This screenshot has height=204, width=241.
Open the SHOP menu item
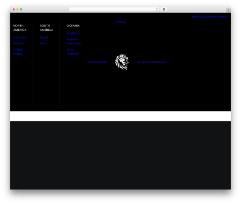pos(164,62)
